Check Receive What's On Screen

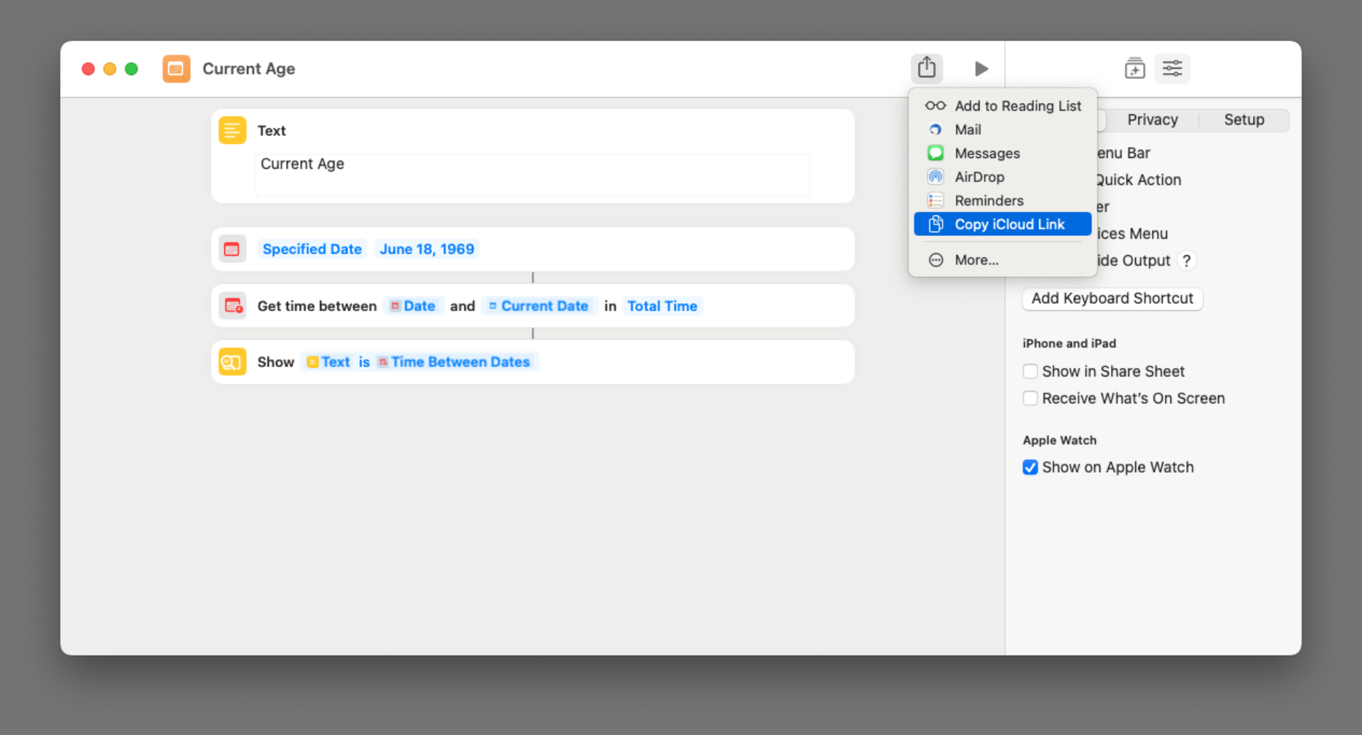(x=1030, y=398)
